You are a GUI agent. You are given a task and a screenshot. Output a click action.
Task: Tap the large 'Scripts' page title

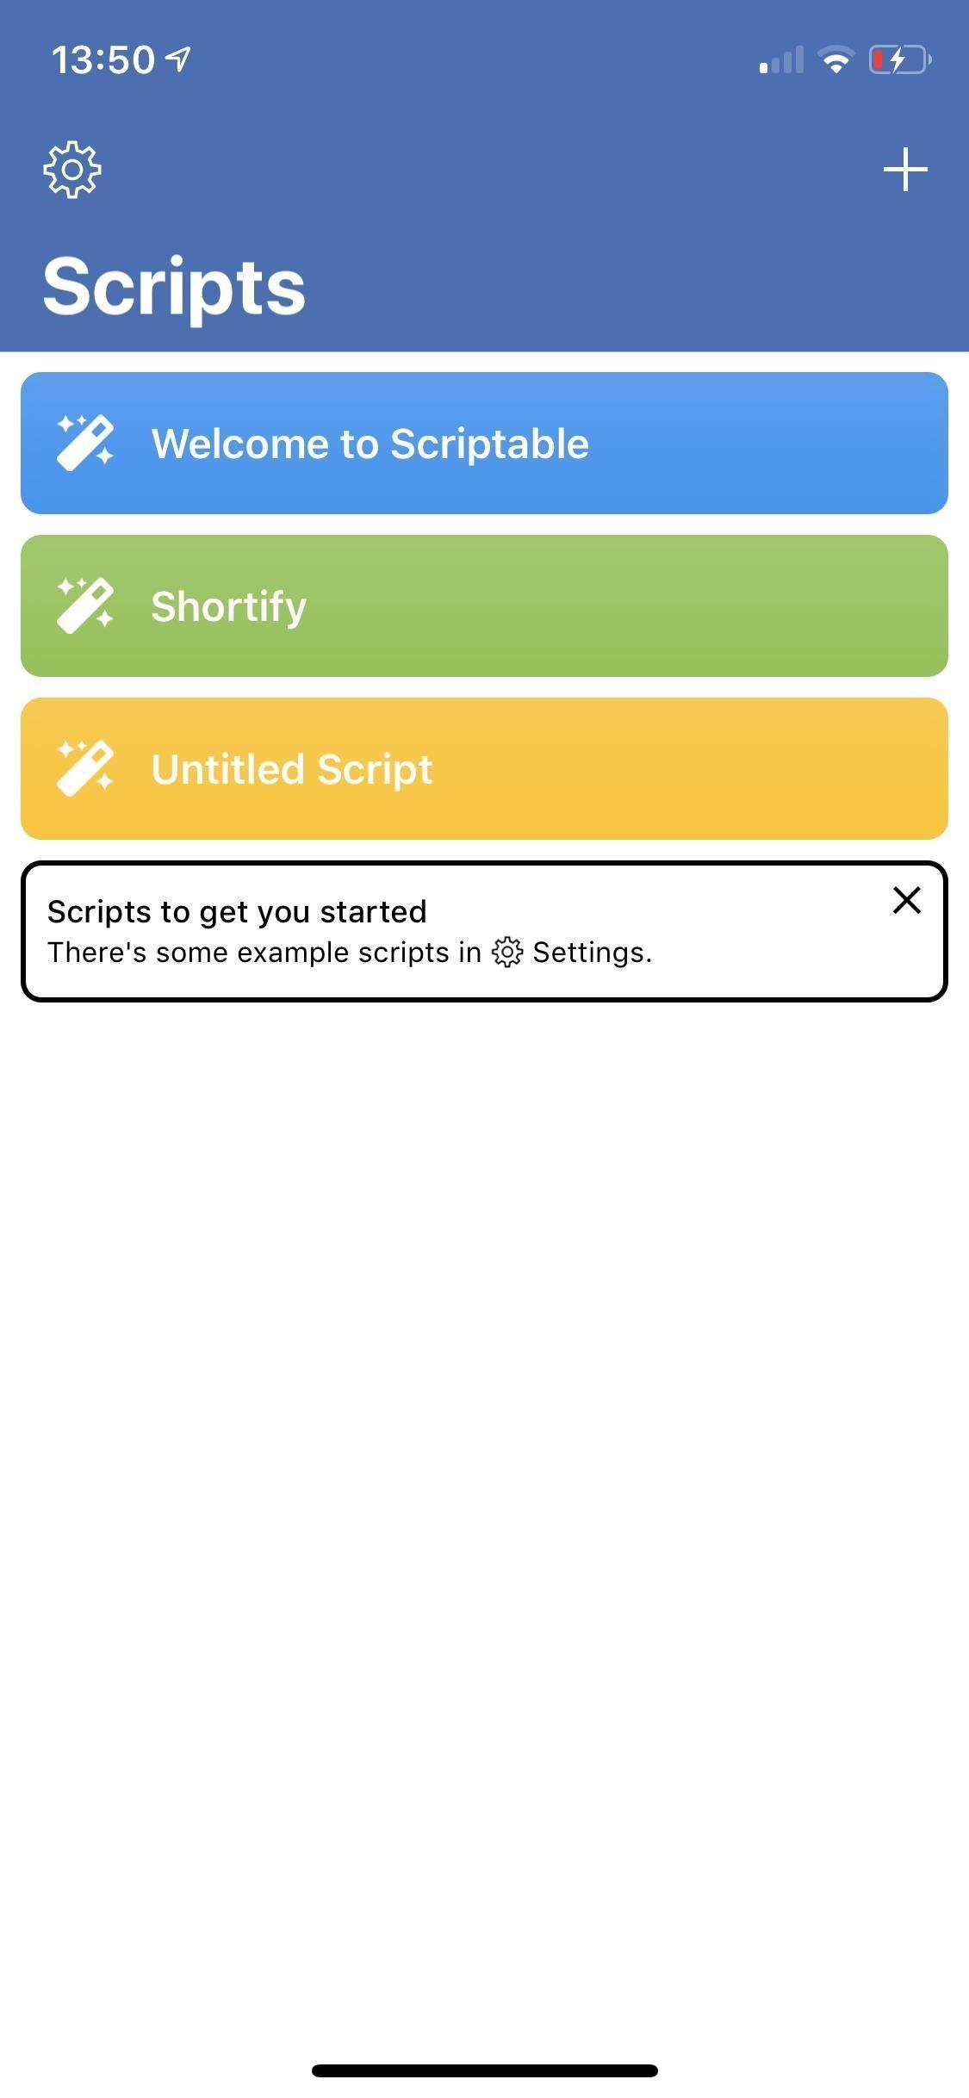(x=174, y=287)
